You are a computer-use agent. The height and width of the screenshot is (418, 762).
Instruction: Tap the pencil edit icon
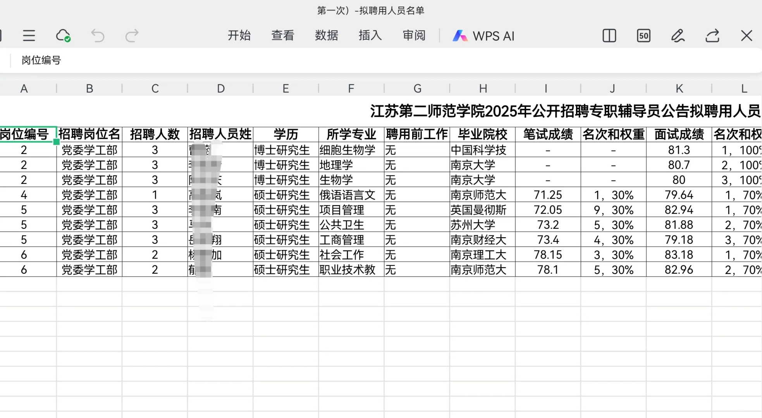click(x=678, y=36)
